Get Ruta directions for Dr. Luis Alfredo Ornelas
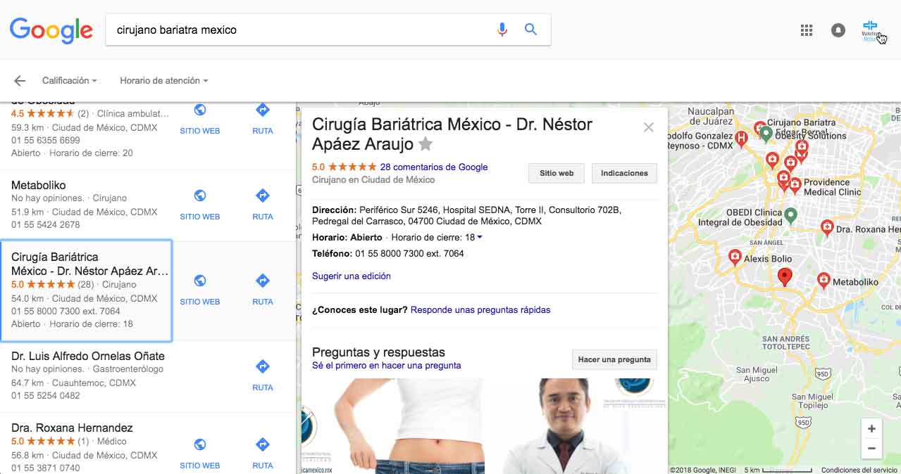Viewport: 901px width, 474px height. tap(262, 367)
